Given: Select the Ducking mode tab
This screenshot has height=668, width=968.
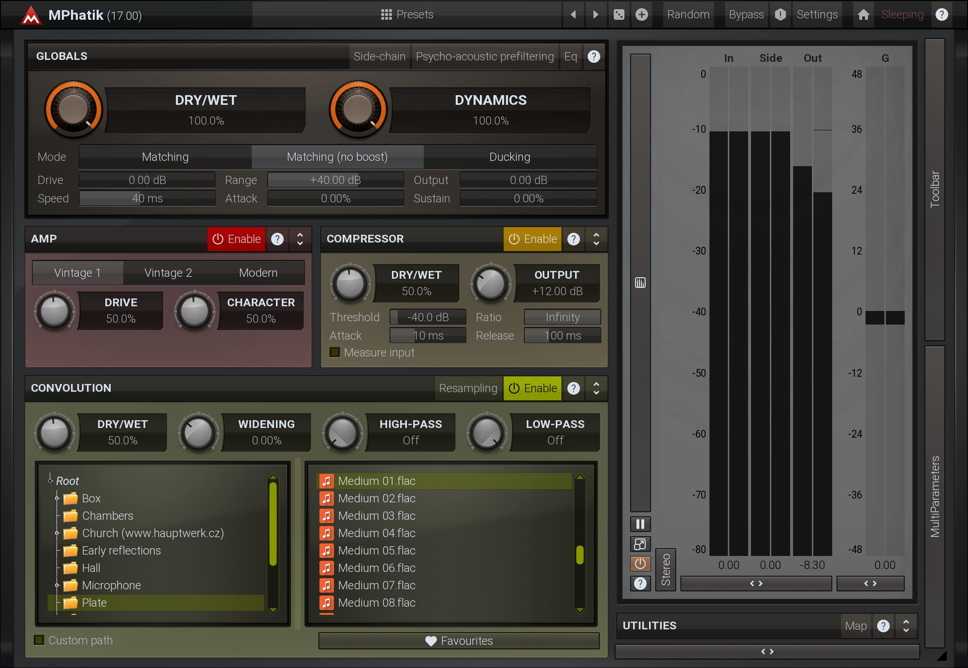Looking at the screenshot, I should click(509, 157).
